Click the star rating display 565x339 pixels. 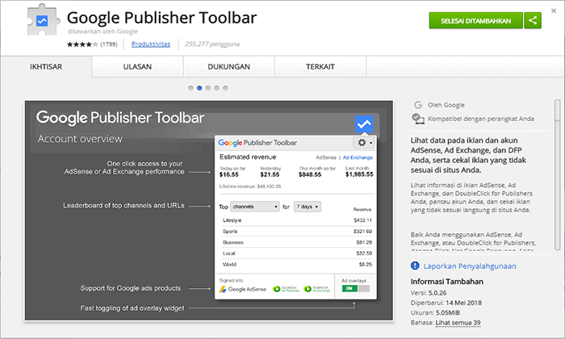tap(81, 44)
